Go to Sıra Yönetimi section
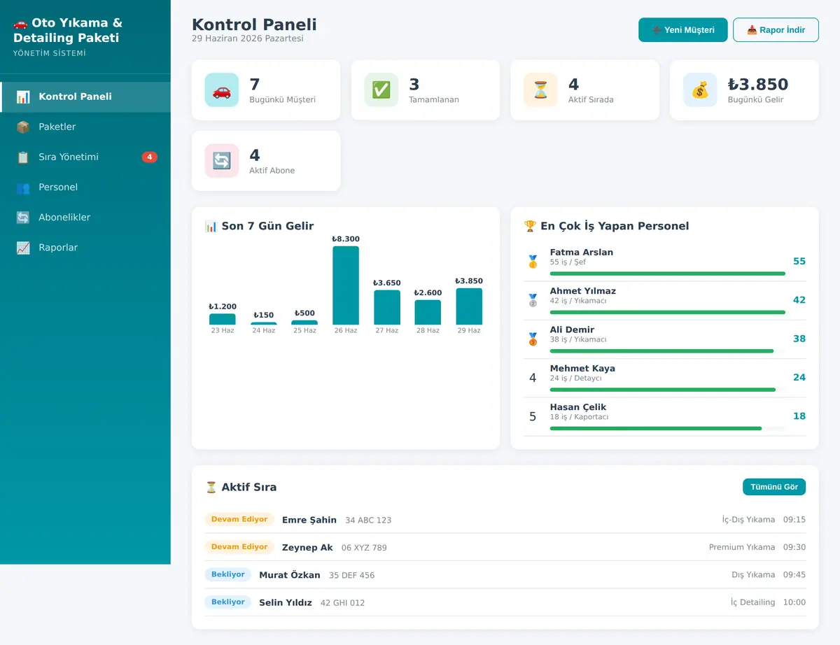Screen dimensions: 840x645 point(85,157)
